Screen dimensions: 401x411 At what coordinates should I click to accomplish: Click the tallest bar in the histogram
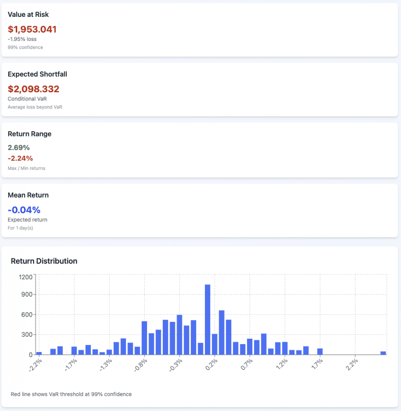(208, 319)
